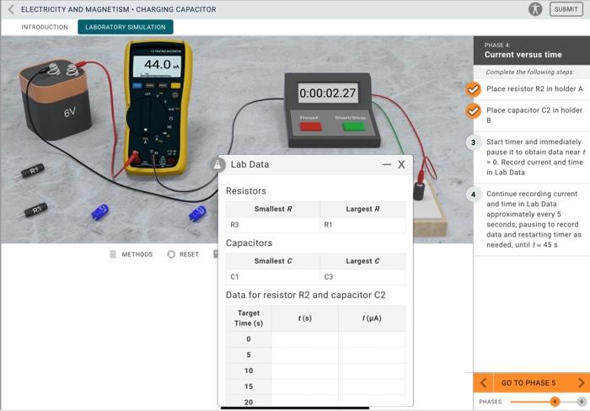
Task: Click the 6V battery
Action: point(56,100)
